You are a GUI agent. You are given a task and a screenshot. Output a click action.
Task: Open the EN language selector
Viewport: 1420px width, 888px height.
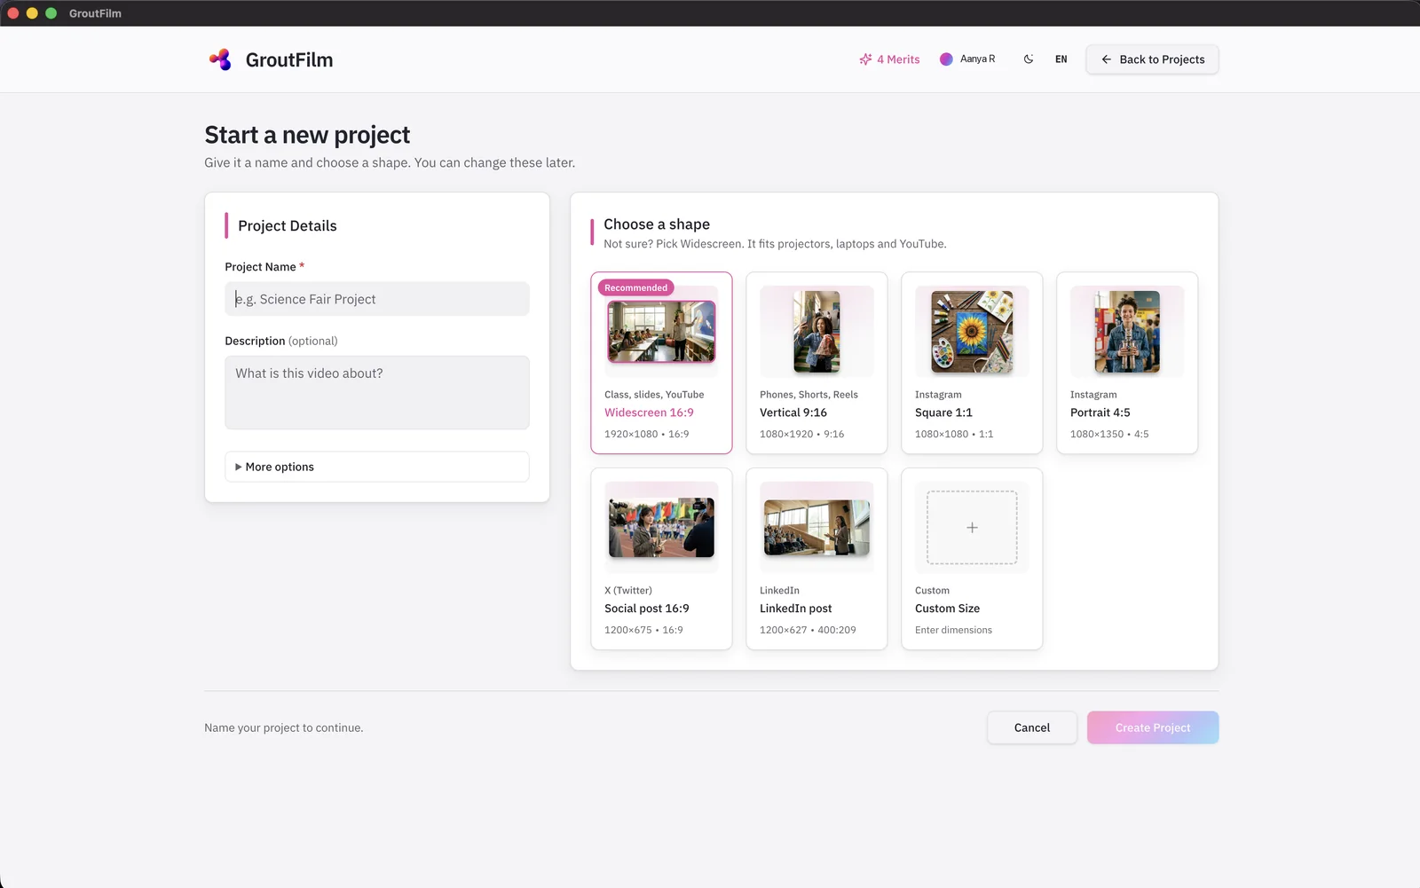[x=1061, y=59]
